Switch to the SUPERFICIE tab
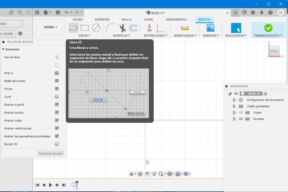Screen dimensions: 288x192 click(102, 19)
